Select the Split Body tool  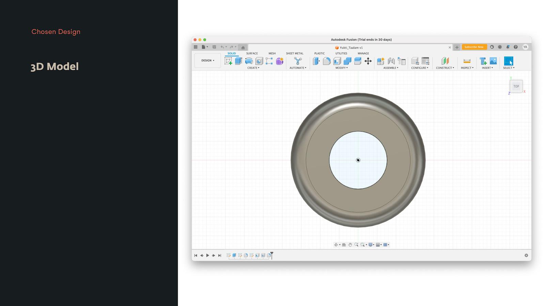pyautogui.click(x=358, y=61)
